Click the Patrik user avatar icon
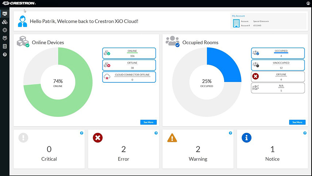 point(23,21)
